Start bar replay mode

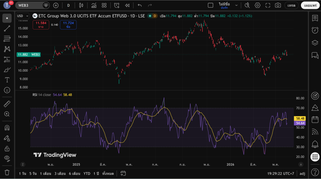point(127,5)
